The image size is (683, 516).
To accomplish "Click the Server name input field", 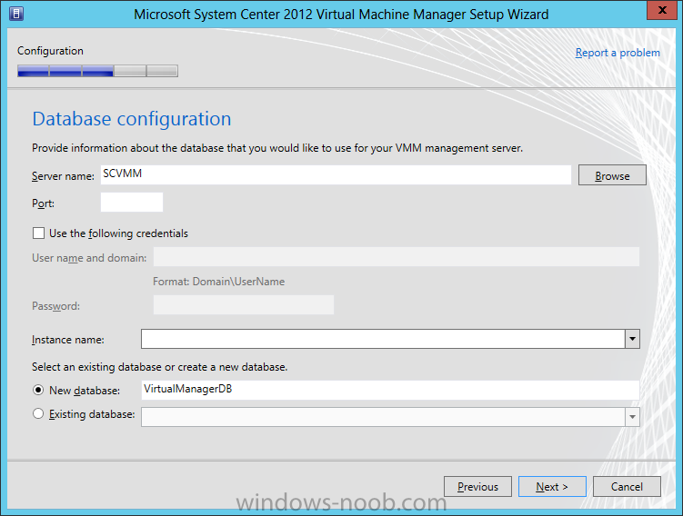I will [x=336, y=174].
